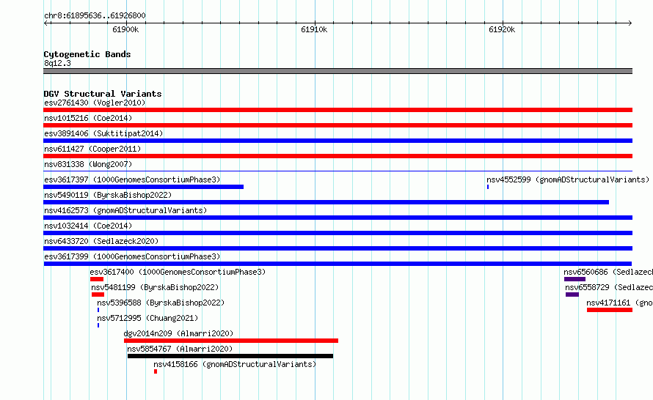Click the blue bar under esv3891406

click(338, 141)
